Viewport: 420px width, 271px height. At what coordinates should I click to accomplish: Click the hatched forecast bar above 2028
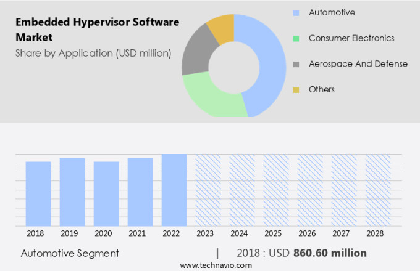tap(377, 190)
